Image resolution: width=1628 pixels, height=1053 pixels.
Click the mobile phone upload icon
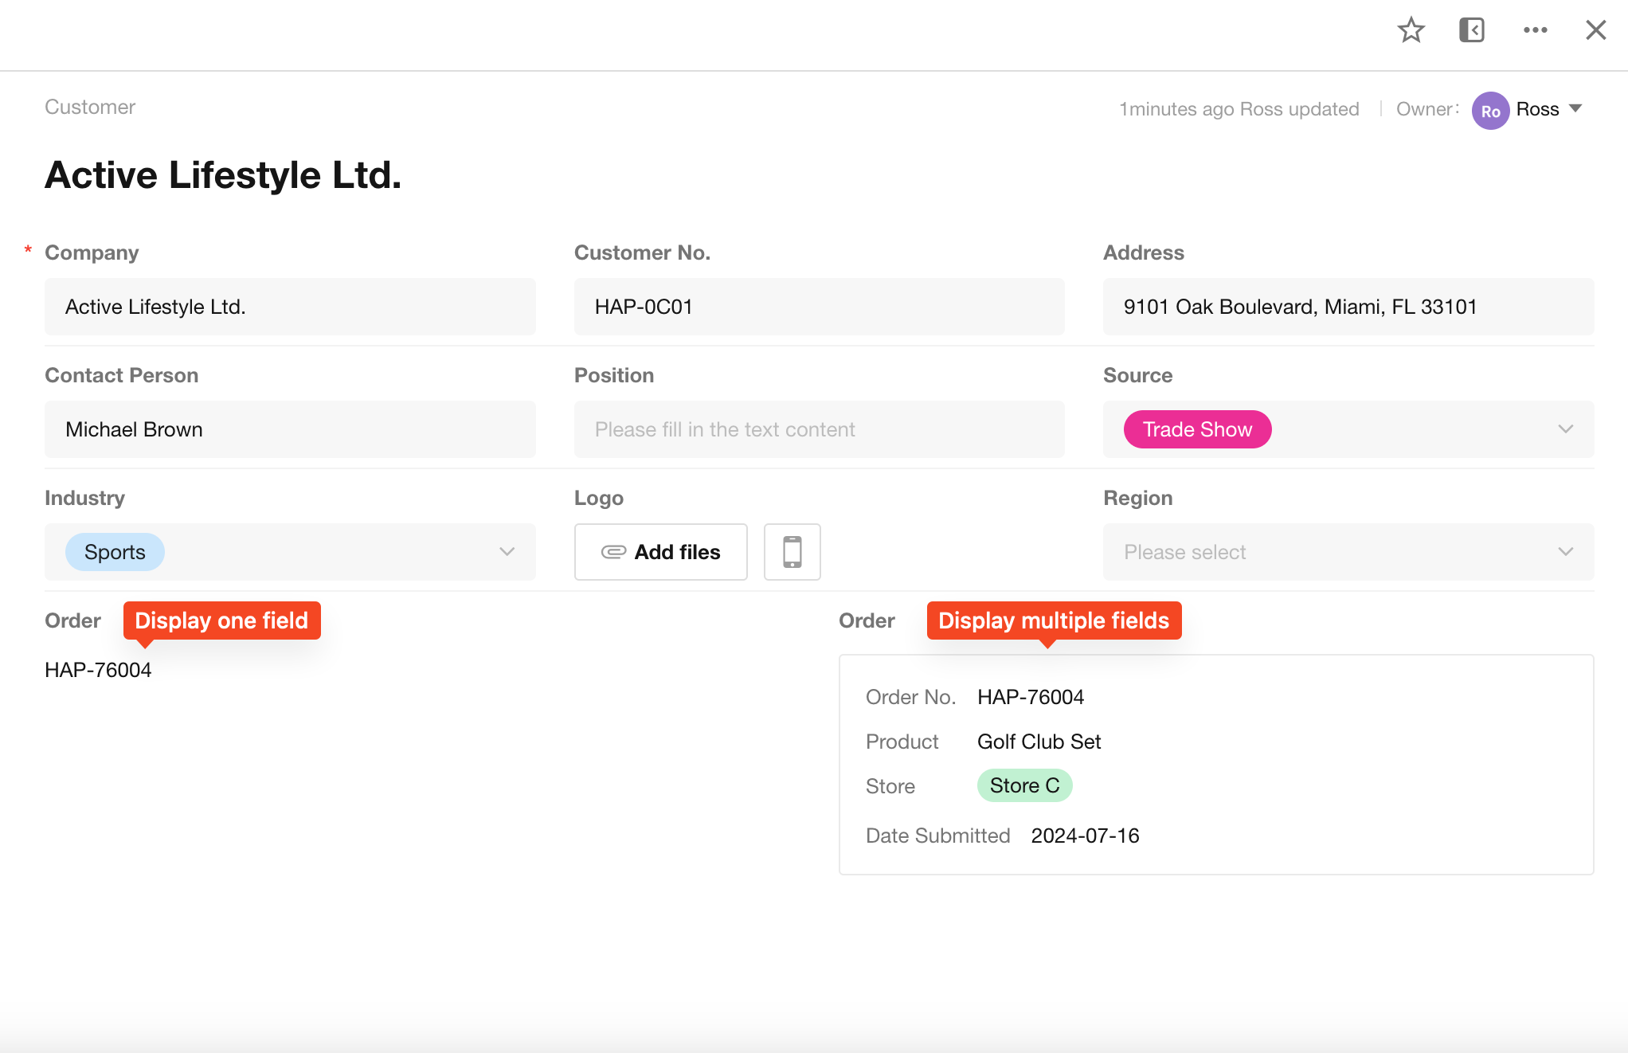click(792, 552)
